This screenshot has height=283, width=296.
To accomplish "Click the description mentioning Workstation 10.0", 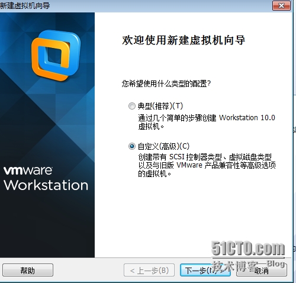I will [x=207, y=122].
